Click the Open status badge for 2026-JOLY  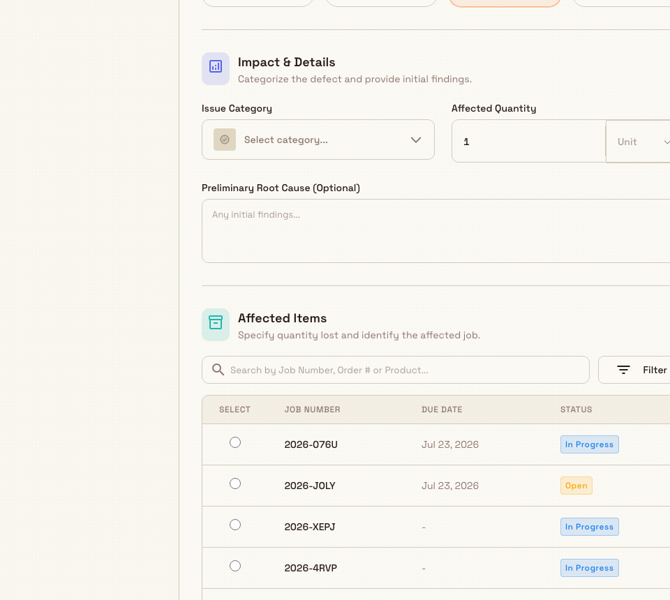click(x=576, y=486)
